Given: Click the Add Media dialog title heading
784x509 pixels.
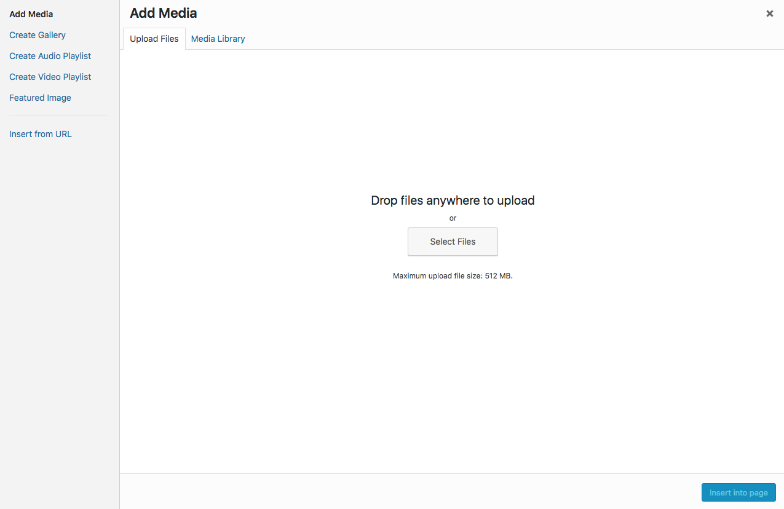Looking at the screenshot, I should tap(164, 13).
